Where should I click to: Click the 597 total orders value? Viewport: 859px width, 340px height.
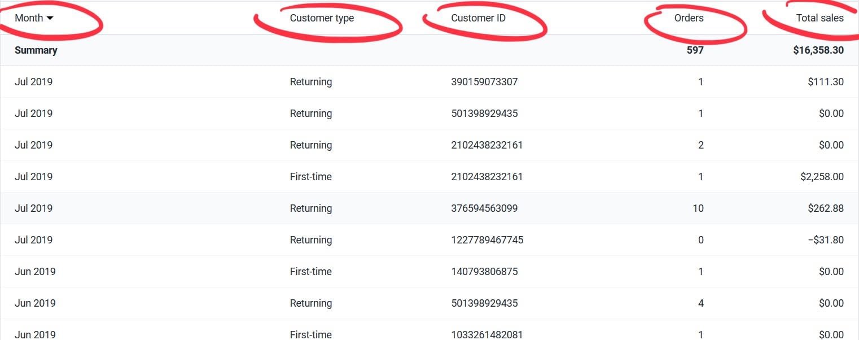[695, 50]
